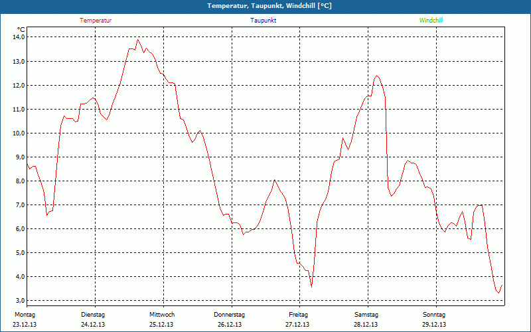Viewport: 531px width, 332px height.
Task: Click the 14,0 y-axis value
Action: coord(19,37)
